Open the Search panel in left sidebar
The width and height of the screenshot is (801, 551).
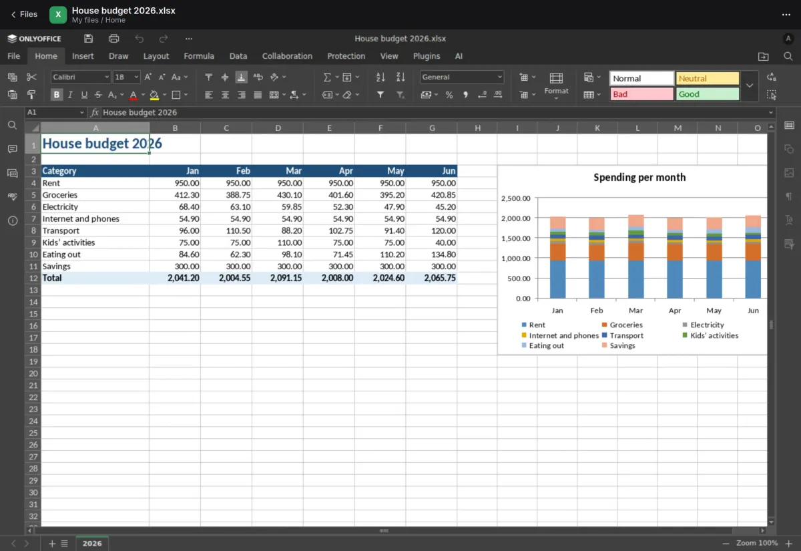12,125
